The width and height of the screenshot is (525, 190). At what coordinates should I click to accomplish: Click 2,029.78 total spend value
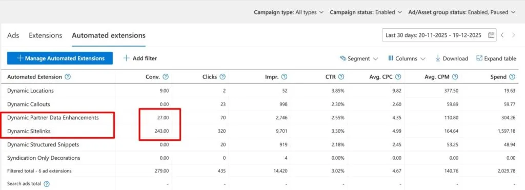506,171
